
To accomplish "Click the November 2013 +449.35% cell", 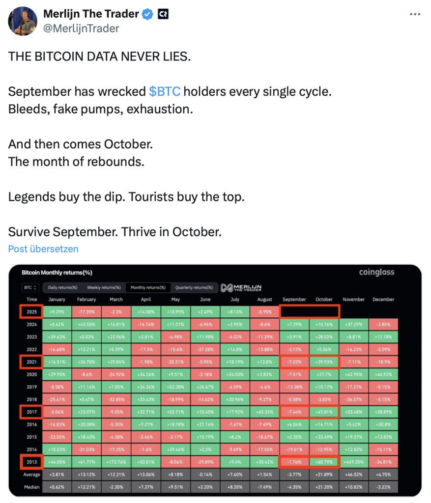I will tap(354, 462).
